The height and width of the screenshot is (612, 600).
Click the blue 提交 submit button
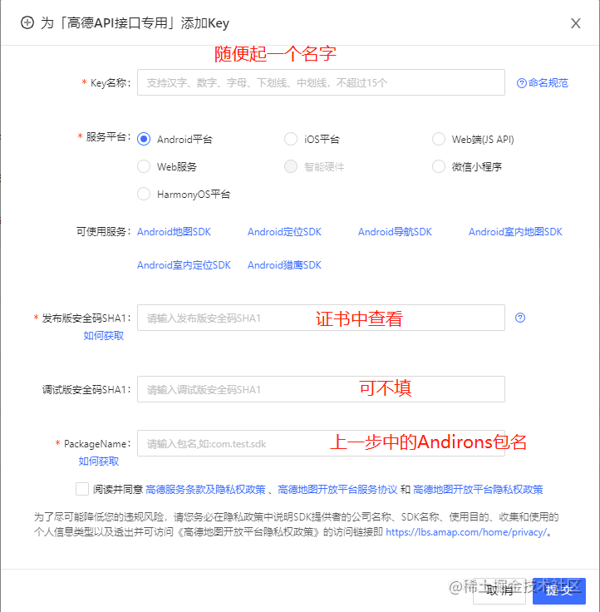[559, 590]
